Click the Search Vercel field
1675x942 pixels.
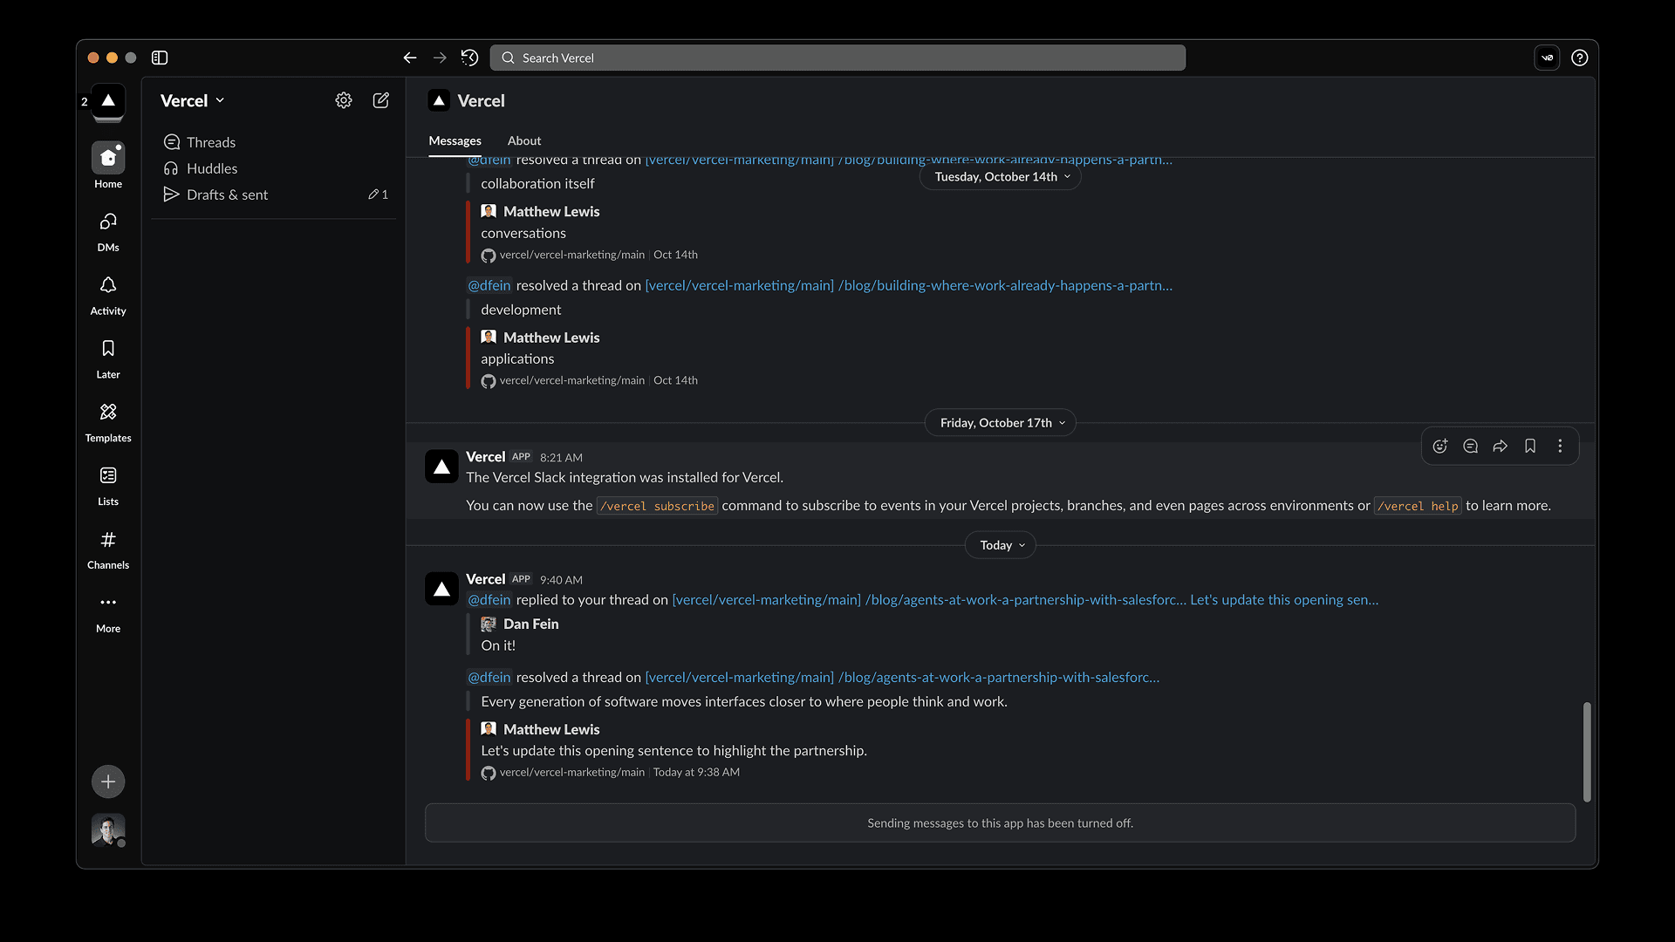point(837,58)
